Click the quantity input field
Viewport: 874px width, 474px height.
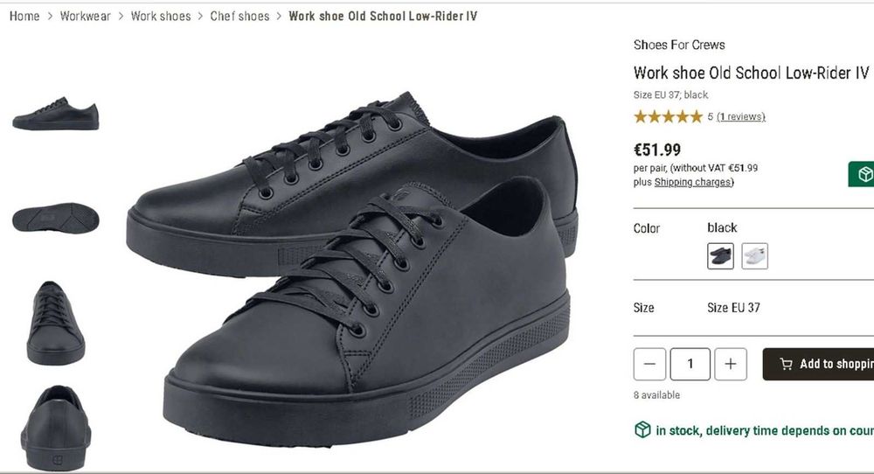pyautogui.click(x=690, y=364)
